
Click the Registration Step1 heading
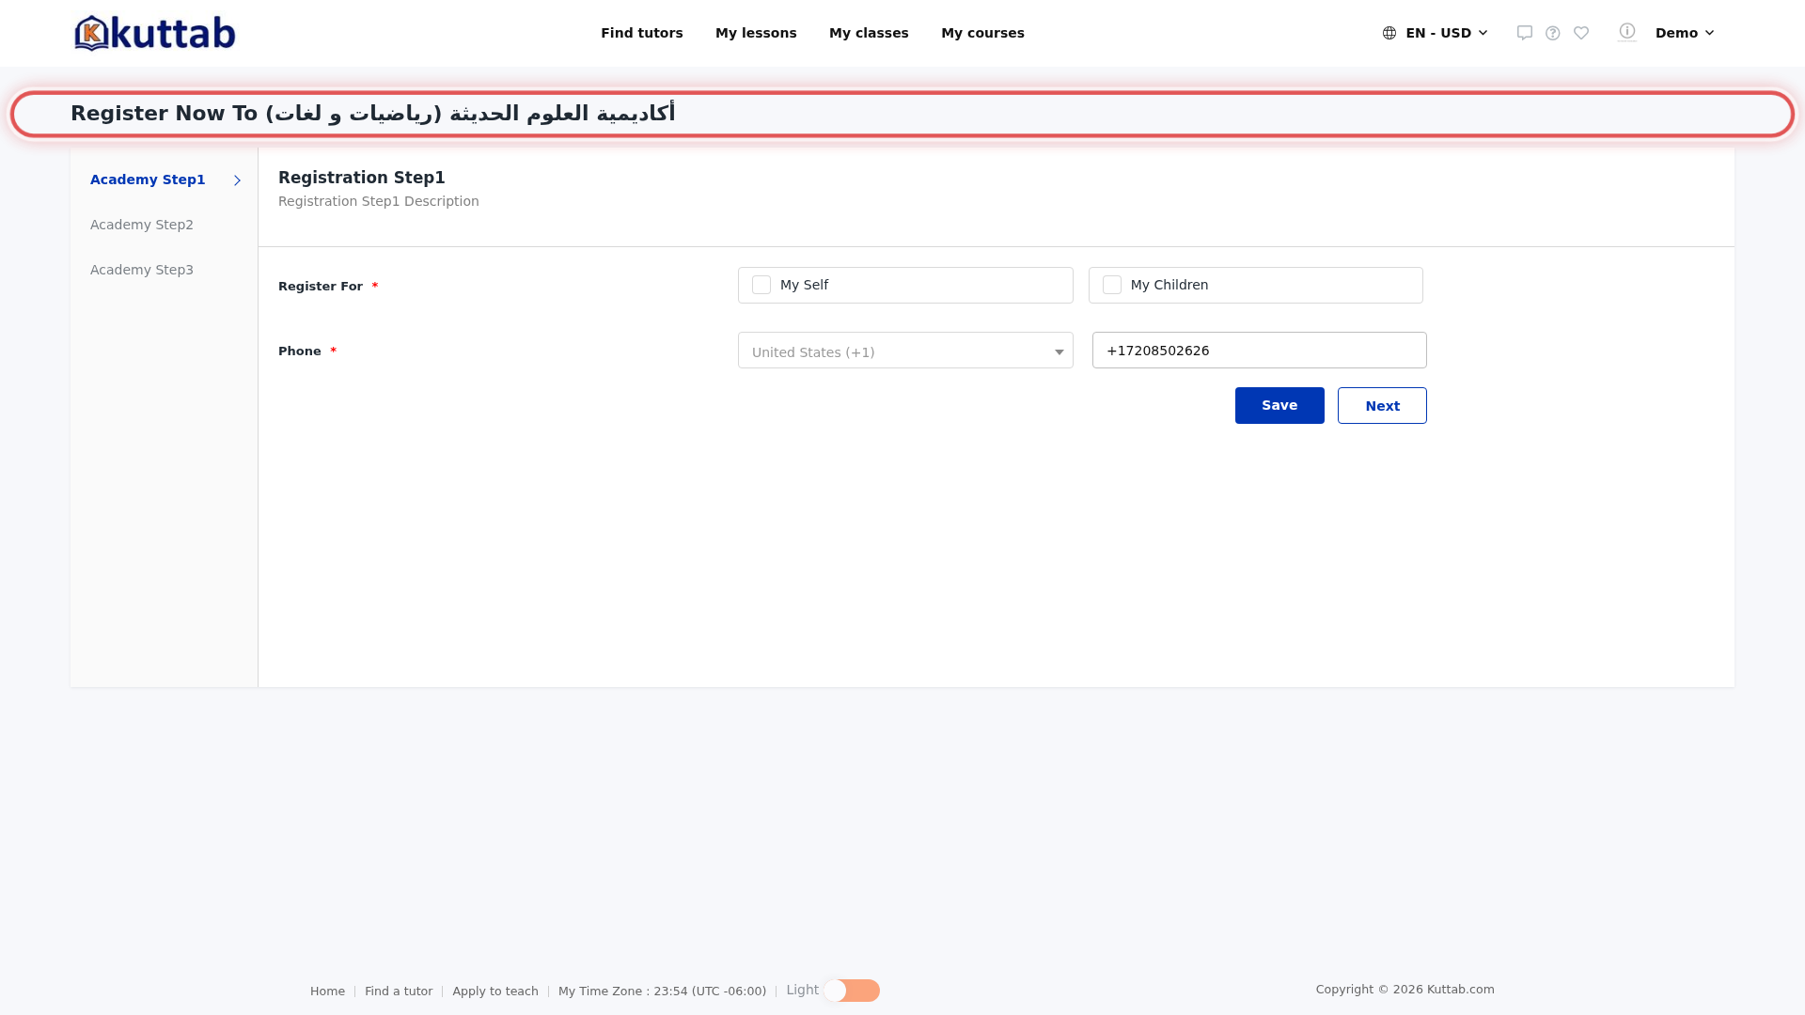tap(362, 178)
